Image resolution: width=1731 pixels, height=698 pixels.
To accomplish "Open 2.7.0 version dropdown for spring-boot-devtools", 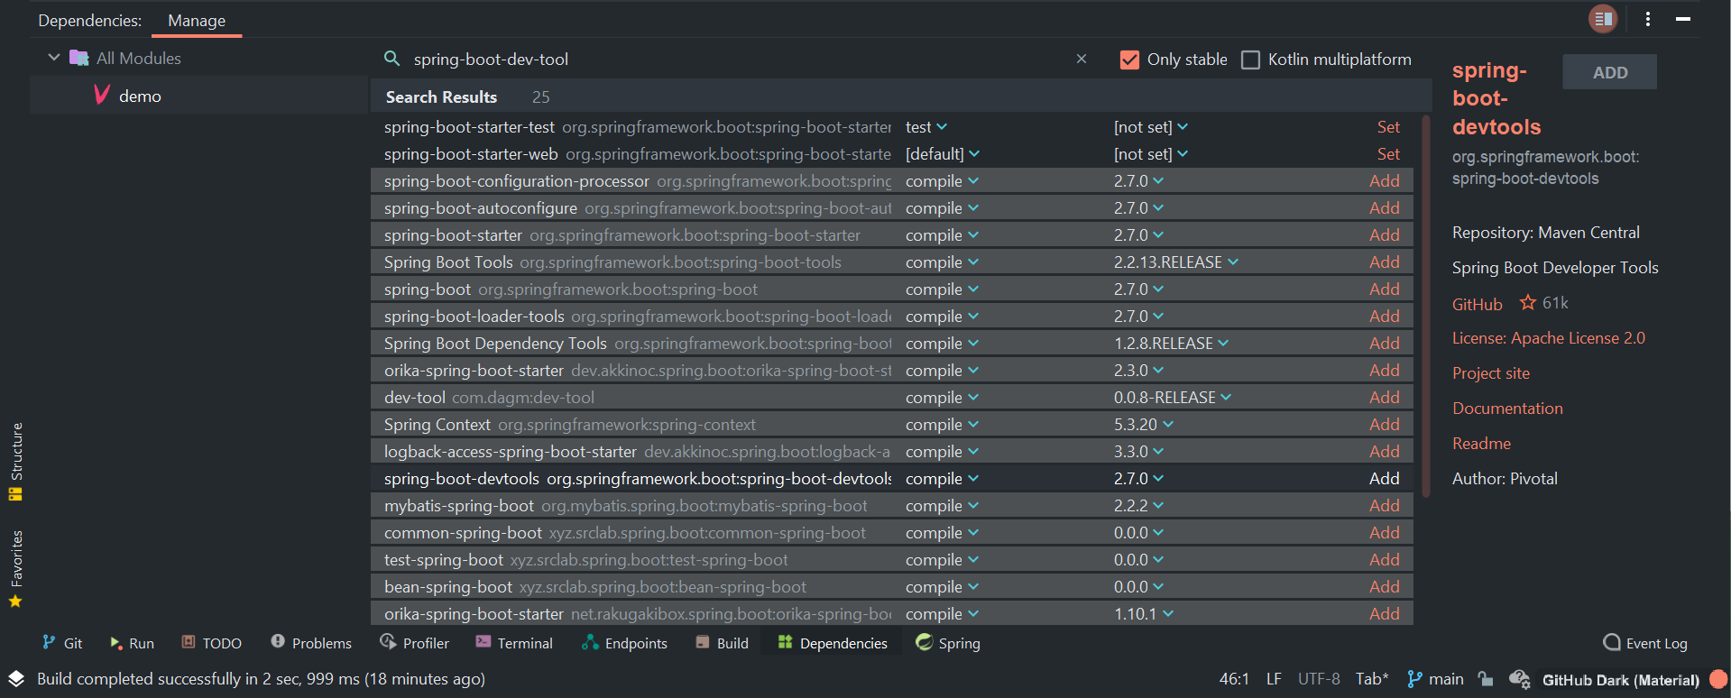I will 1138,479.
